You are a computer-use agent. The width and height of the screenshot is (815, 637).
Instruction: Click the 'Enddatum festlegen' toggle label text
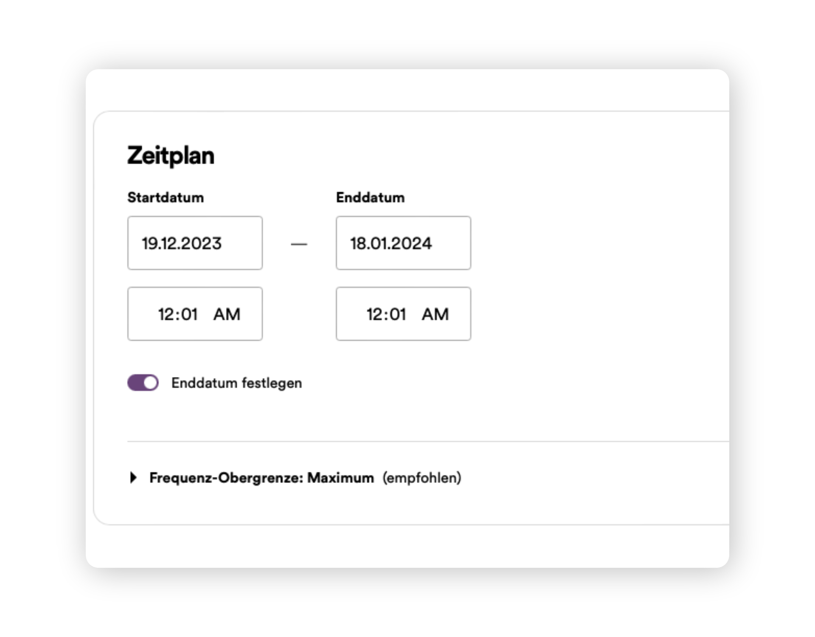pyautogui.click(x=236, y=383)
